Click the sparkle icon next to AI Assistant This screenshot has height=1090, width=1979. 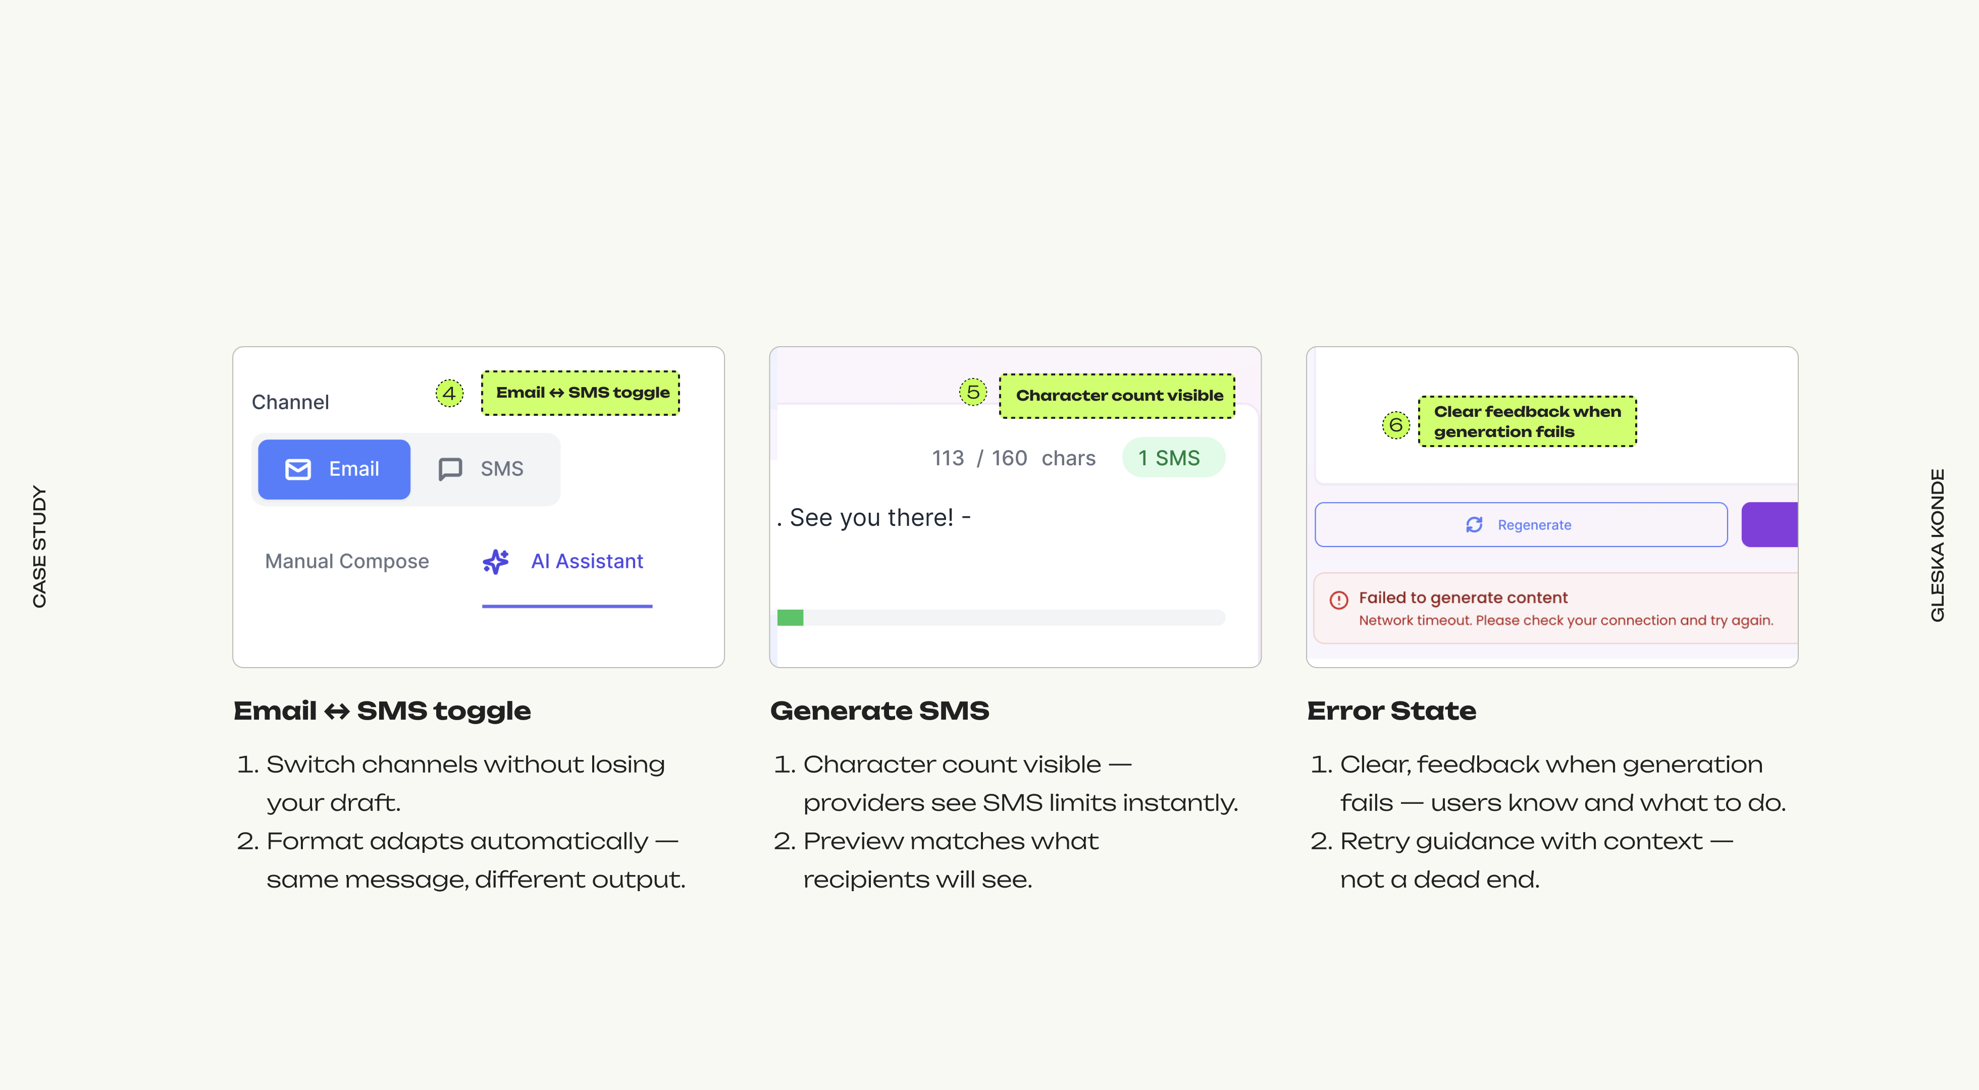(496, 562)
